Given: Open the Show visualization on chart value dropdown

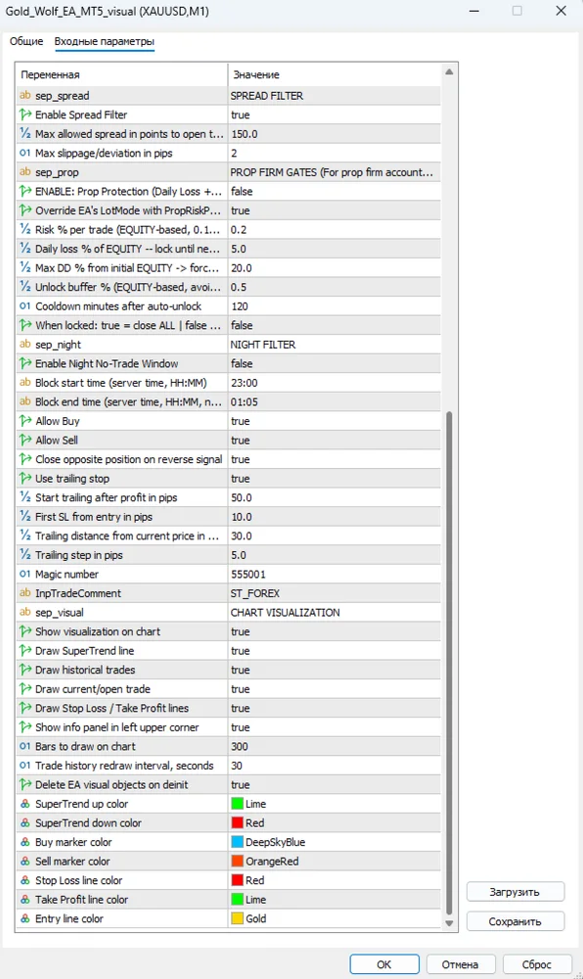Looking at the screenshot, I should point(335,631).
